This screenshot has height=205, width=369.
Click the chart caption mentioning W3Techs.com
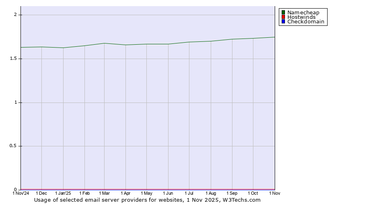click(x=147, y=200)
